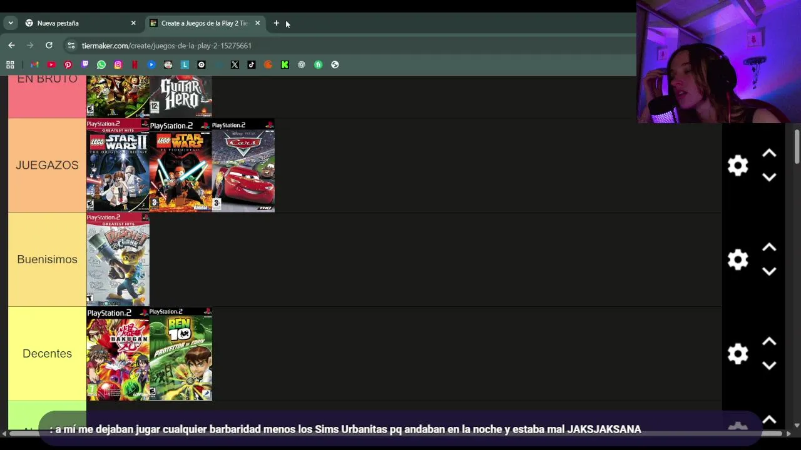Edit the Buenisimos tier label
801x450 pixels.
tap(47, 259)
